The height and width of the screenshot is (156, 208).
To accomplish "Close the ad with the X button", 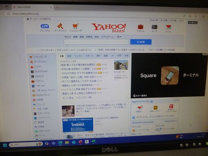I will pyautogui.click(x=193, y=22).
